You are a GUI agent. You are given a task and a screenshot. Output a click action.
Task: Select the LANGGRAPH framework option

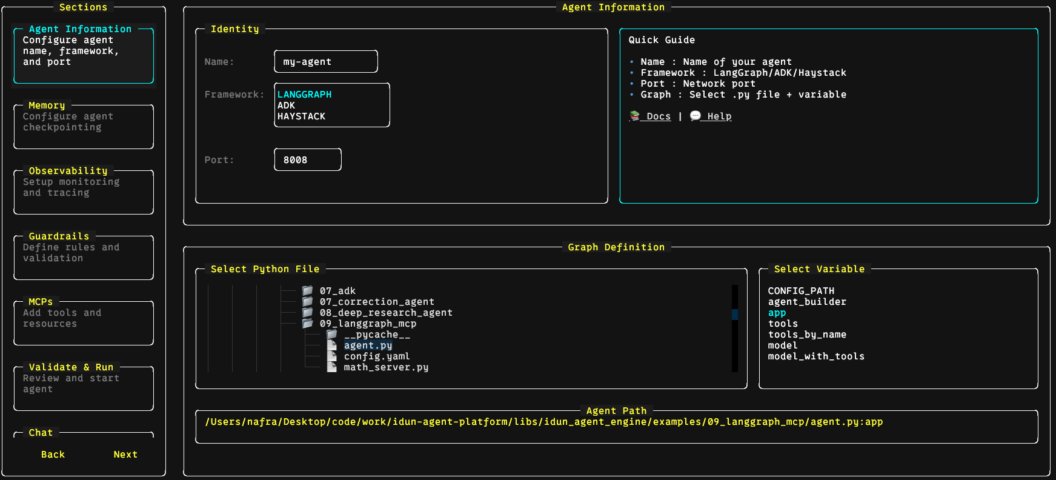click(304, 95)
